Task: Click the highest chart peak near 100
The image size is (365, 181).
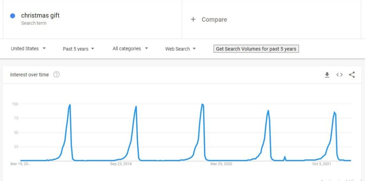Action: pyautogui.click(x=202, y=105)
